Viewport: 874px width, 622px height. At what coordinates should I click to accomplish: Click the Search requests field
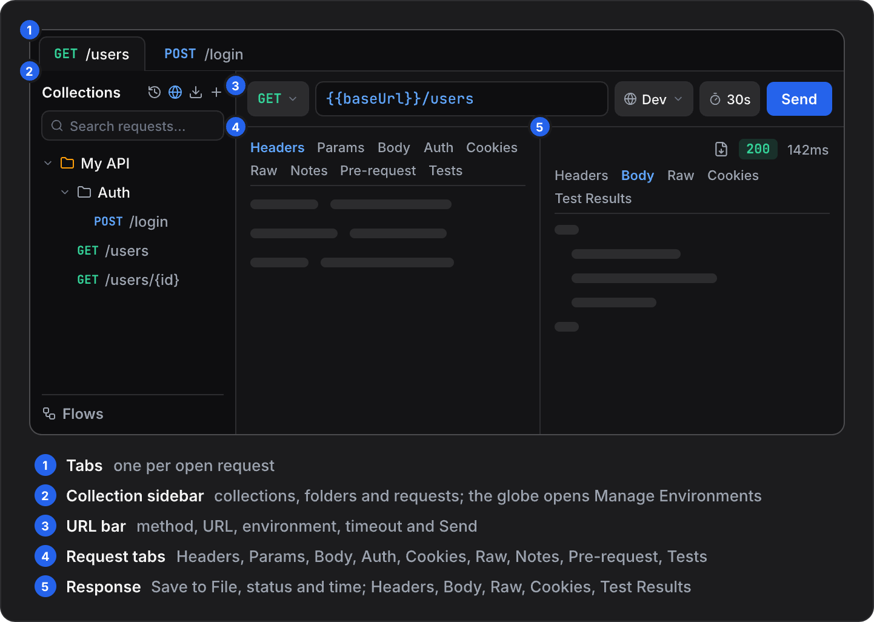click(133, 125)
